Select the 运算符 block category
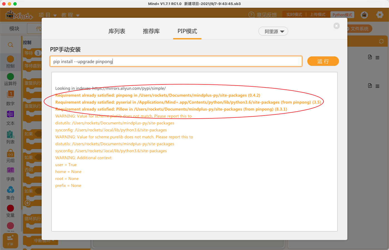This screenshot has width=389, height=250. click(10, 79)
